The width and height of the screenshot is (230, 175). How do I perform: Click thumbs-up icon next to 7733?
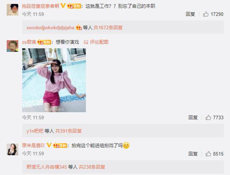(x=208, y=117)
